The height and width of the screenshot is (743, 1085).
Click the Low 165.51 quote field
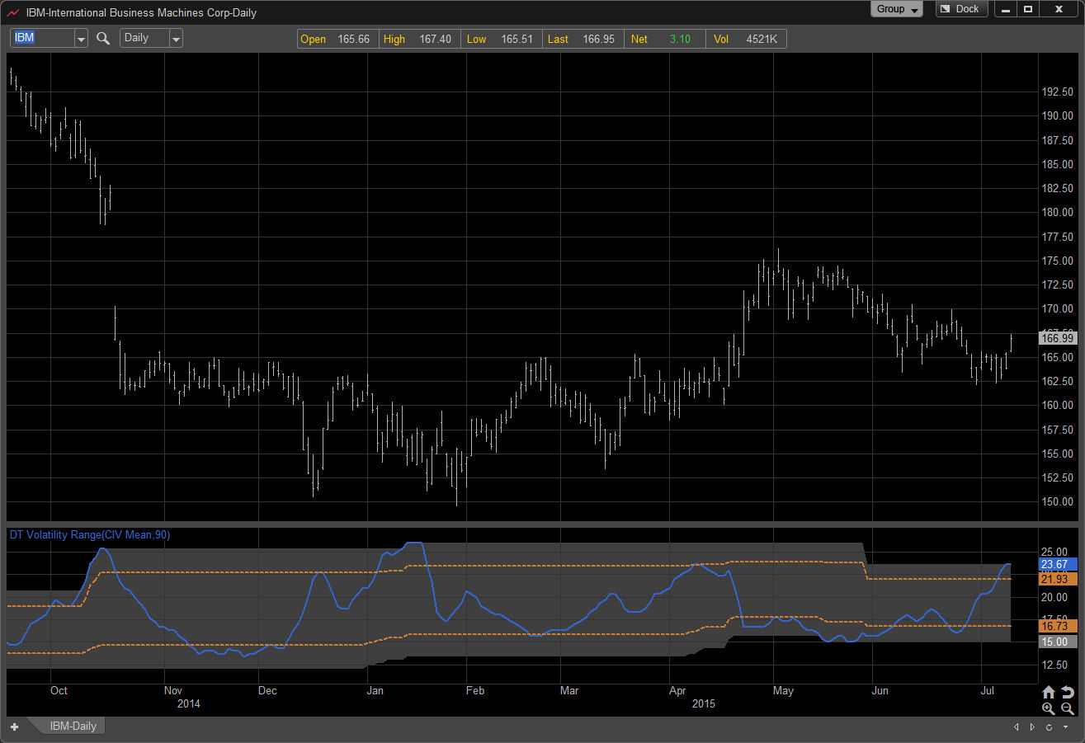[502, 39]
